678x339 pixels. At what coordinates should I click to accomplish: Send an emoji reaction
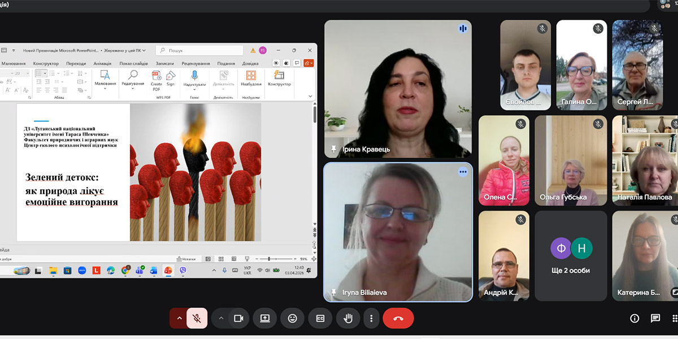(x=292, y=318)
